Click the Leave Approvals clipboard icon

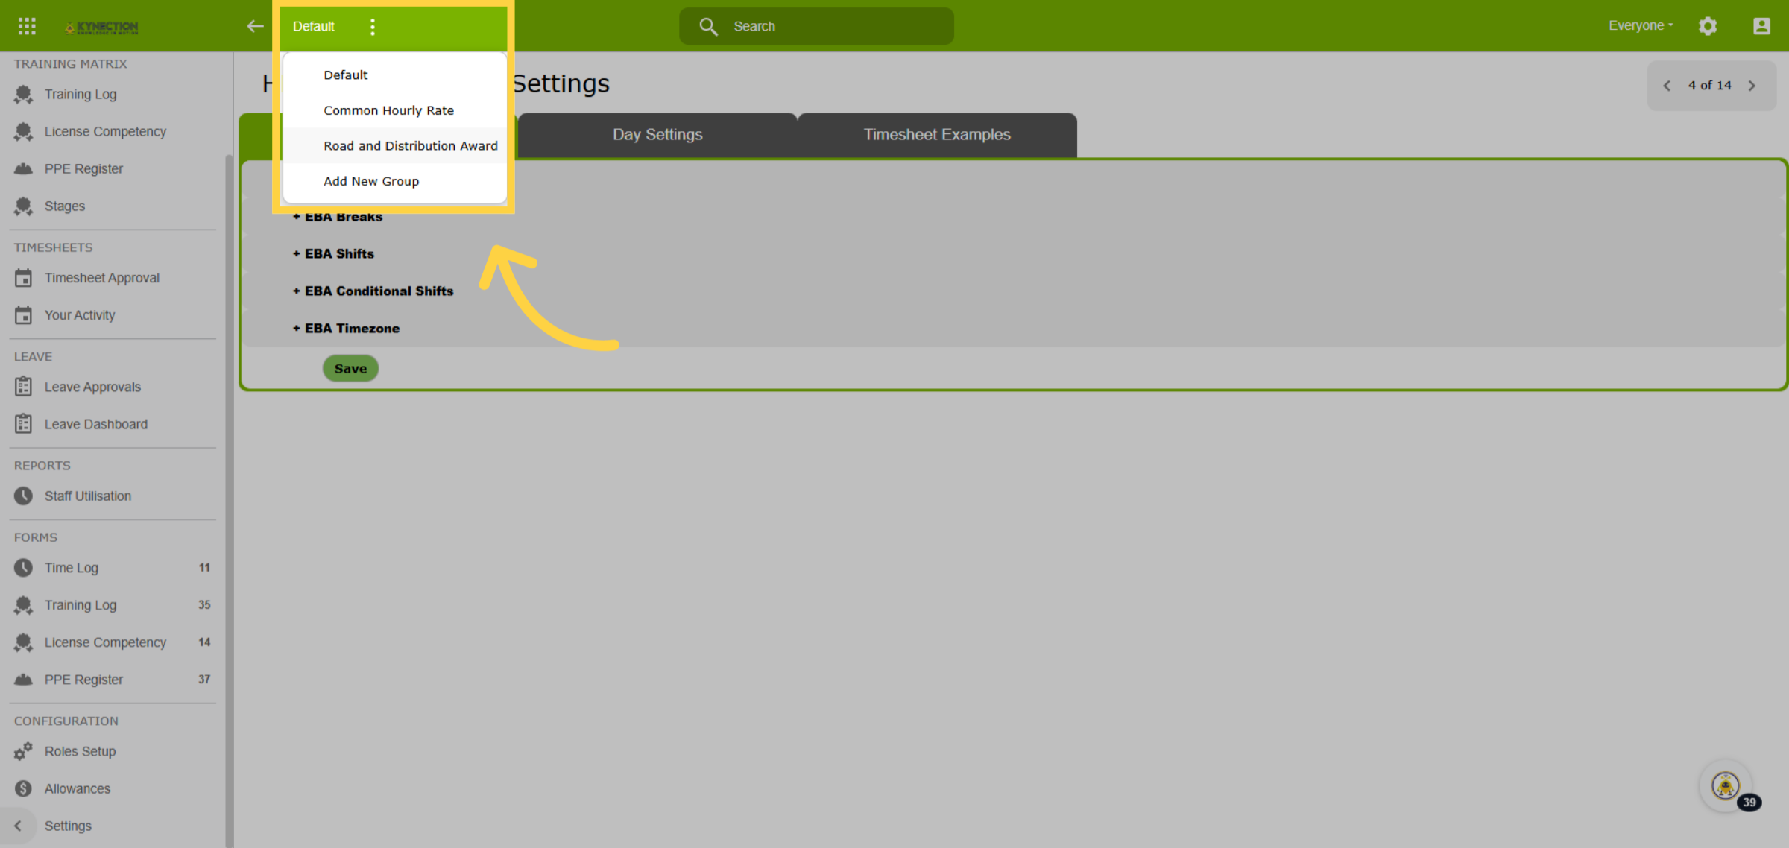23,387
